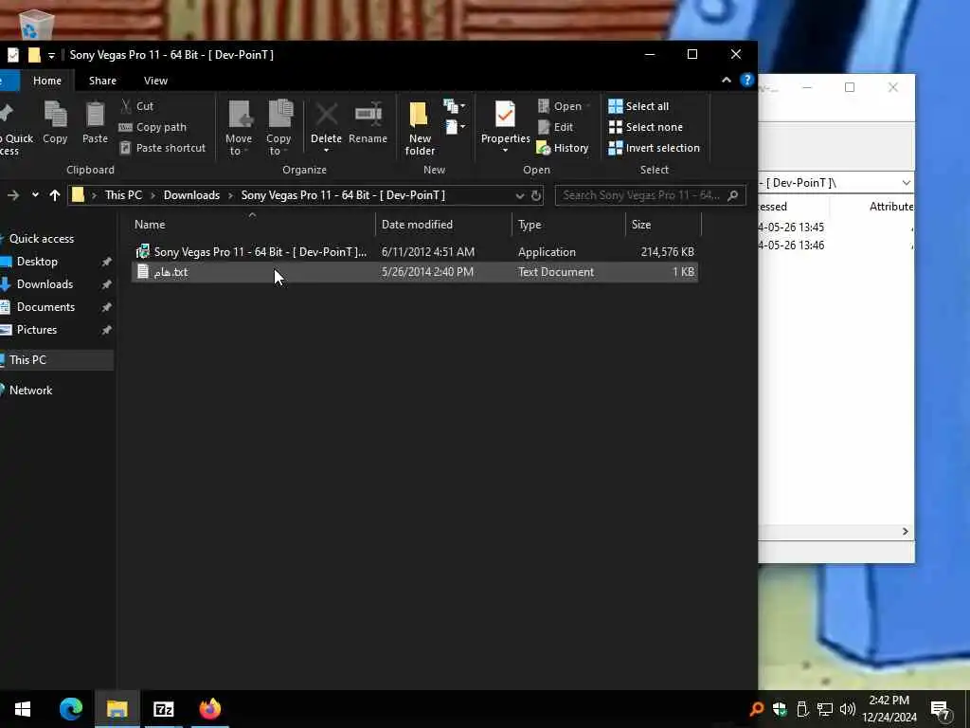Click the Attribute column in the background window
The image size is (970, 728).
click(890, 207)
